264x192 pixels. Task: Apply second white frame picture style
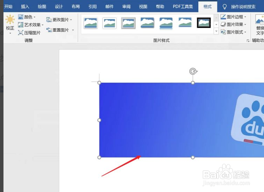point(109,23)
